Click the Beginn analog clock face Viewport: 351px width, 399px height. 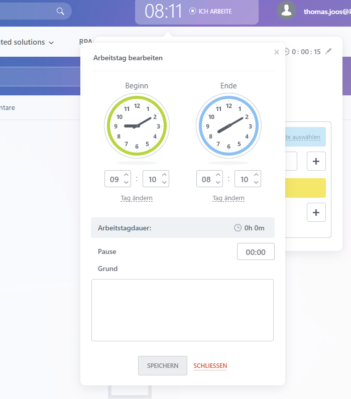(137, 126)
